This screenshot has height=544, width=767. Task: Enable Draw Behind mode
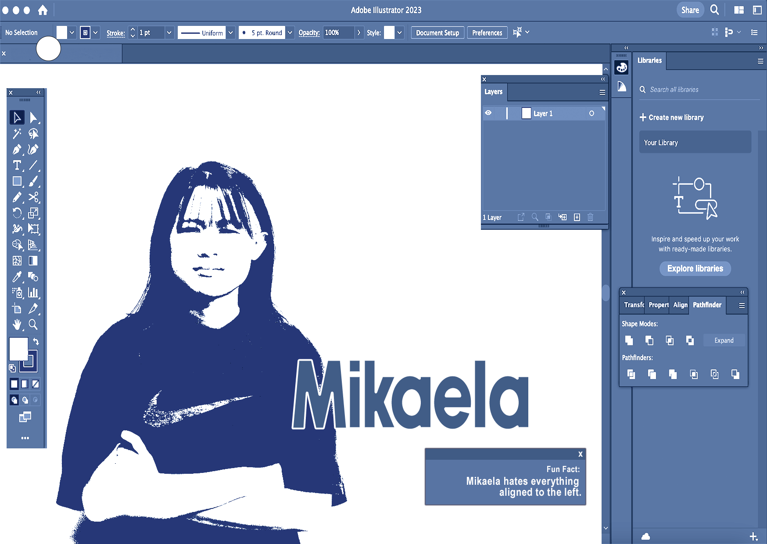click(x=25, y=400)
